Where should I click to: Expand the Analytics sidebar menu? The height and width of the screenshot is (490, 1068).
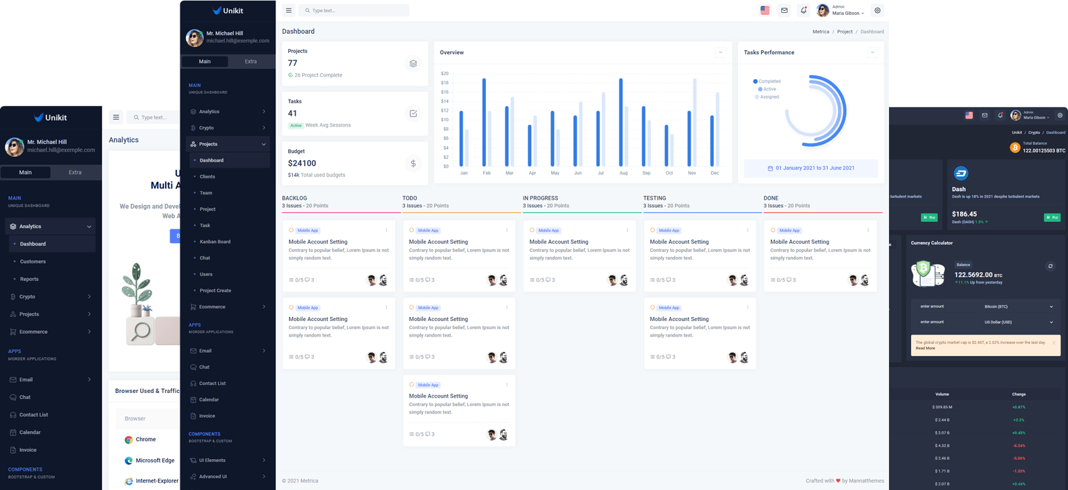(228, 112)
